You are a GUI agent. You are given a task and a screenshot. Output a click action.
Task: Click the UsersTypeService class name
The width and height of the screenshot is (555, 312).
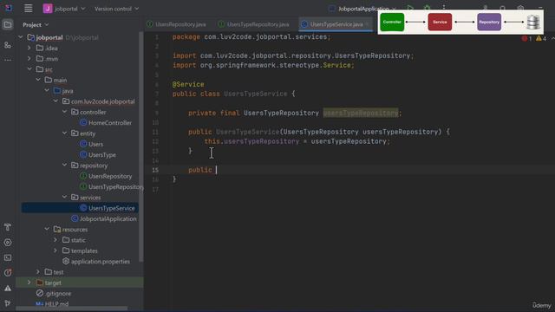tap(256, 94)
